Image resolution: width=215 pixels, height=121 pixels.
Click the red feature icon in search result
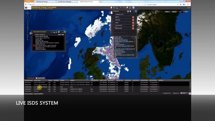(34, 46)
